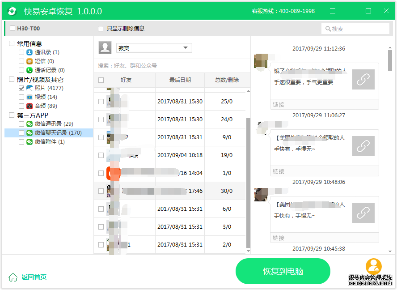Image resolution: width=397 pixels, height=290 pixels.
Task: Open the 寂寞 account dropdown
Action: click(x=154, y=48)
